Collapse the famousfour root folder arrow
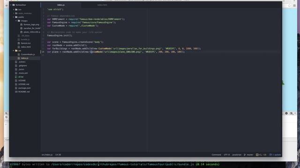The height and width of the screenshot is (168, 300). pyautogui.click(x=11, y=5)
